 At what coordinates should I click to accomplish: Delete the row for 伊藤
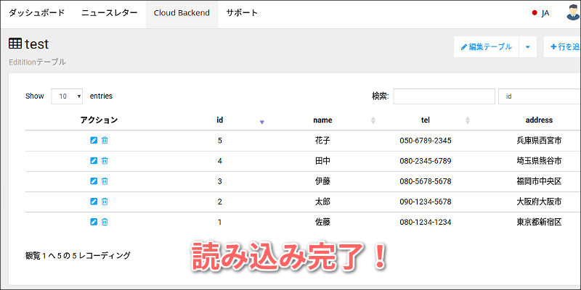(x=105, y=181)
